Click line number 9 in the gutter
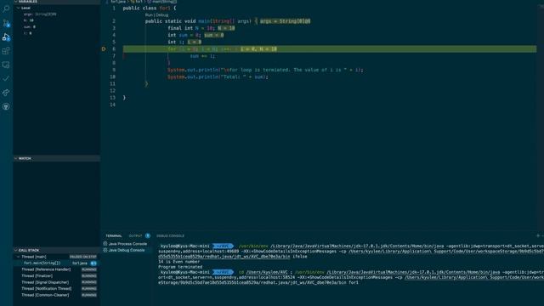This screenshot has height=306, width=544. click(x=114, y=70)
